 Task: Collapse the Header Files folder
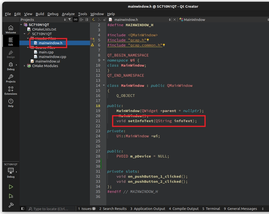tap(28, 38)
